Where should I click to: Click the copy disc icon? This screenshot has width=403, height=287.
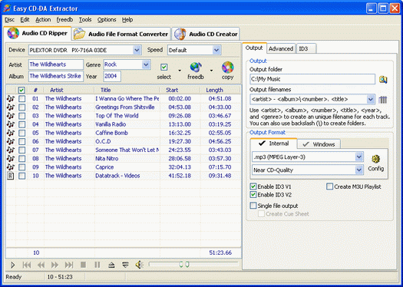(x=228, y=68)
